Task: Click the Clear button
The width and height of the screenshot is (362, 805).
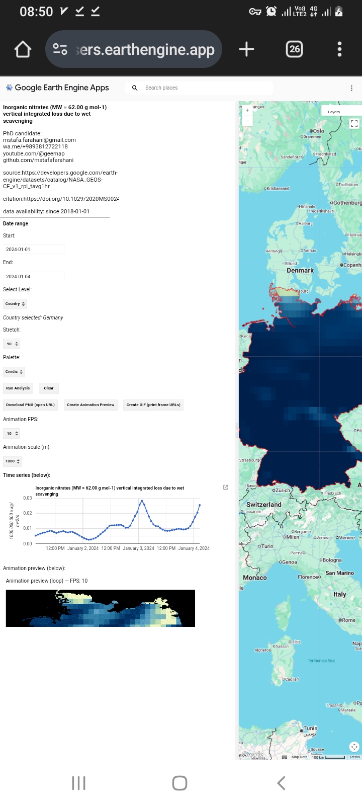Action: pyautogui.click(x=49, y=388)
